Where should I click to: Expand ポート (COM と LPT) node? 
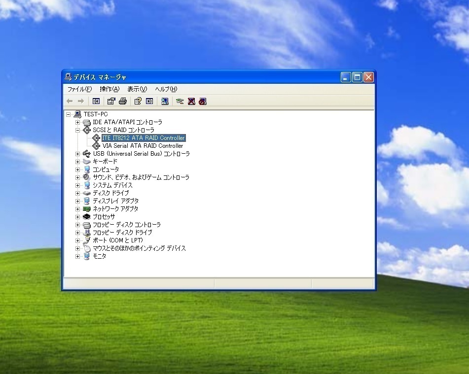pyautogui.click(x=78, y=240)
